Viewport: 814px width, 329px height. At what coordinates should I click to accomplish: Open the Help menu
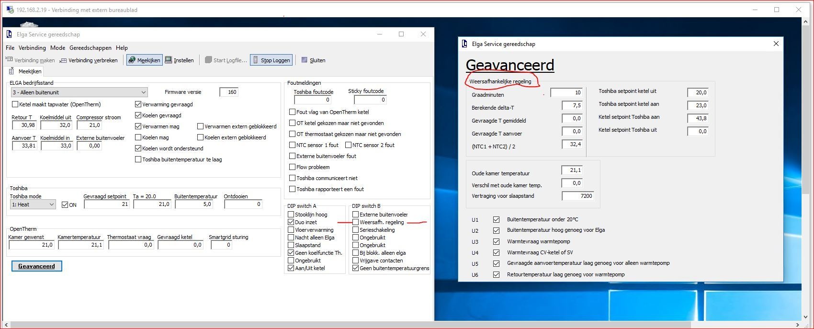click(x=122, y=48)
